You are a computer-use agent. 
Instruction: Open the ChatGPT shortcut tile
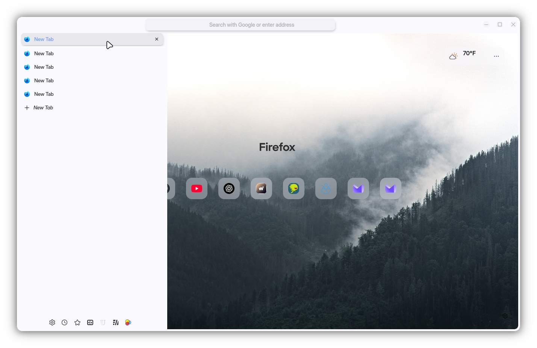coord(229,188)
